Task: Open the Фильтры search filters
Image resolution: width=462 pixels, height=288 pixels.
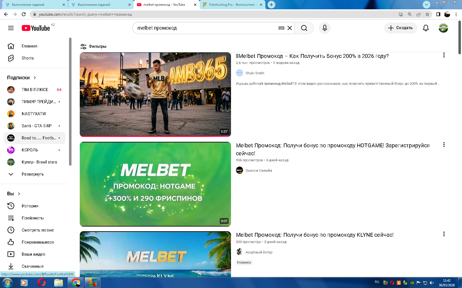Action: tap(93, 46)
